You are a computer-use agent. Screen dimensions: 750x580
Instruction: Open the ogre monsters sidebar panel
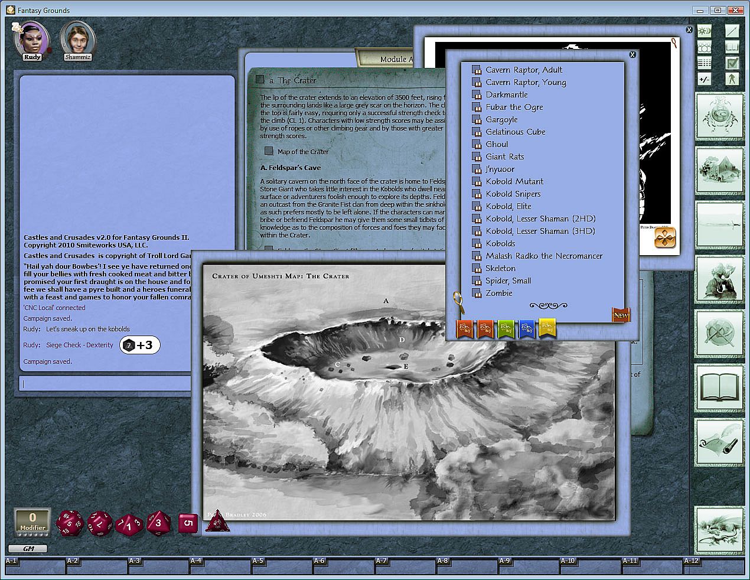[x=719, y=279]
